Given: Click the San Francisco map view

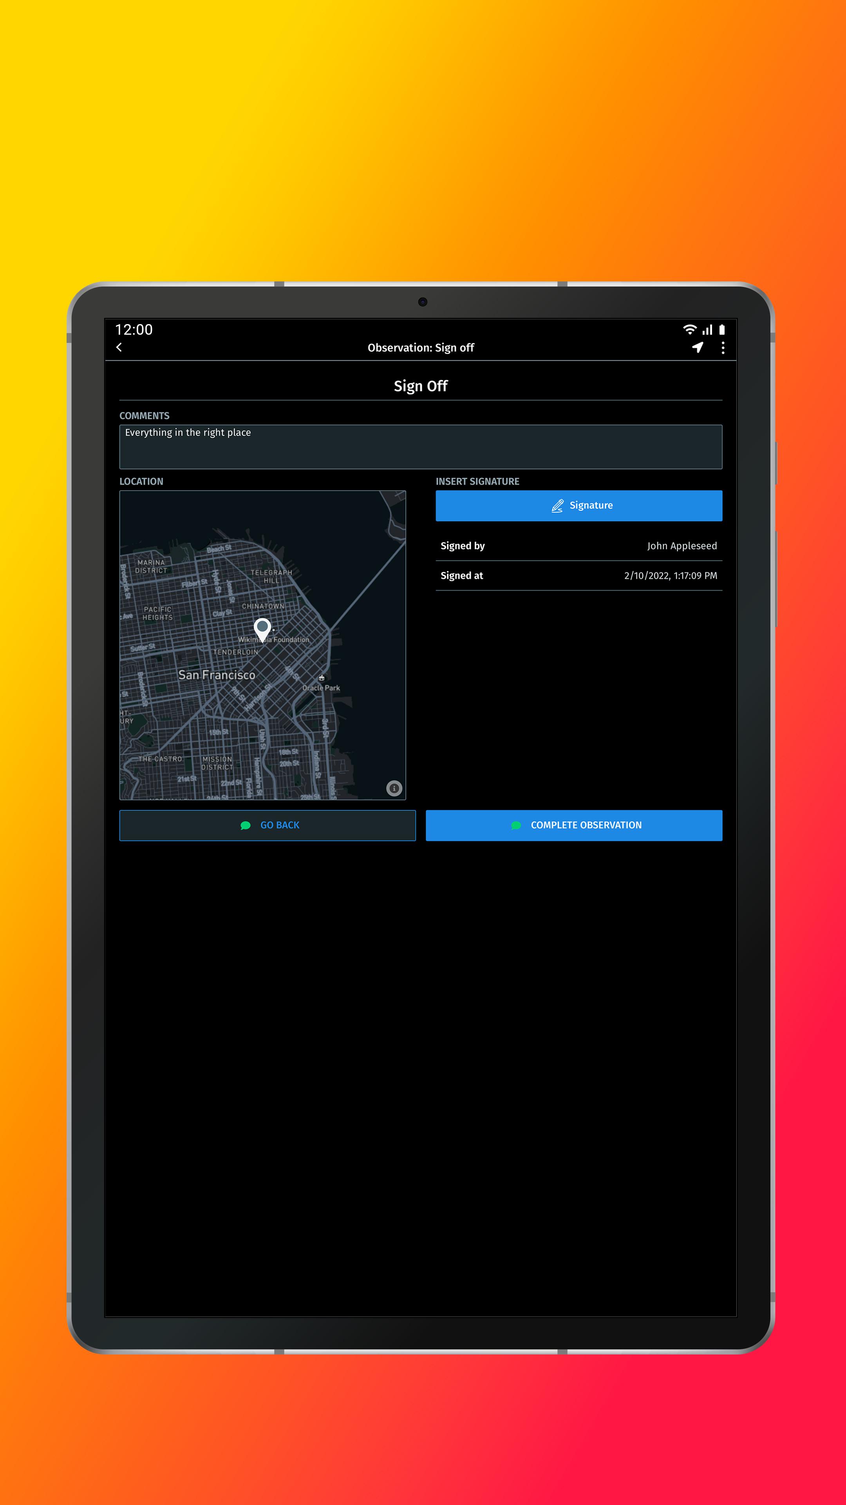Looking at the screenshot, I should click(x=263, y=645).
